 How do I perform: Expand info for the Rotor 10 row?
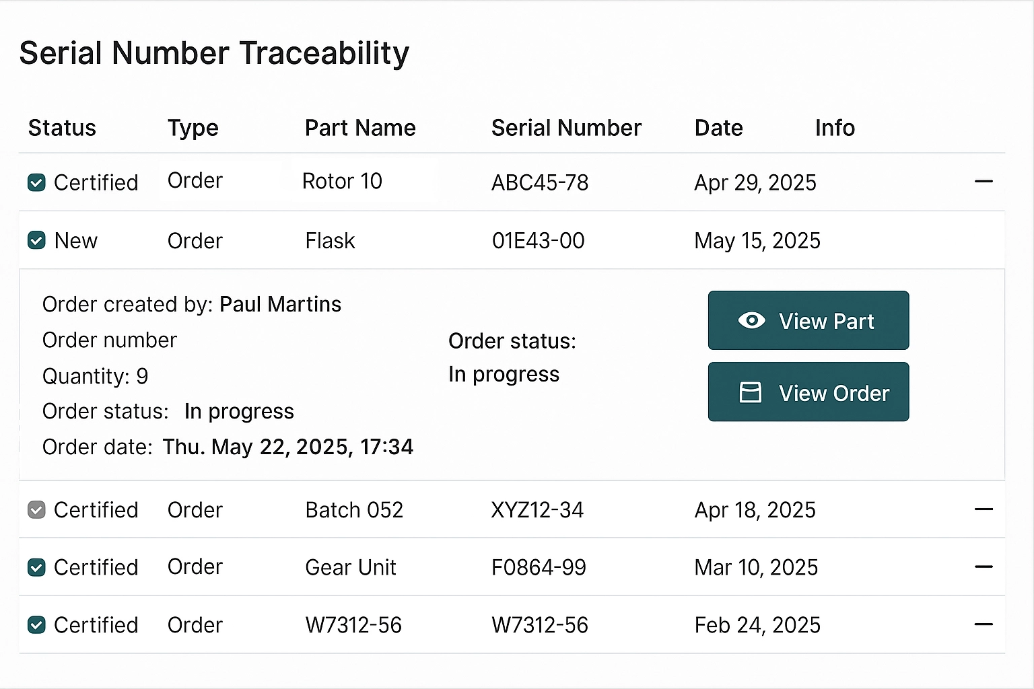984,182
